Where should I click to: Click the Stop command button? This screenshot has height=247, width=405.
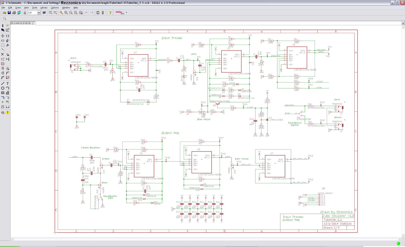pos(98,13)
